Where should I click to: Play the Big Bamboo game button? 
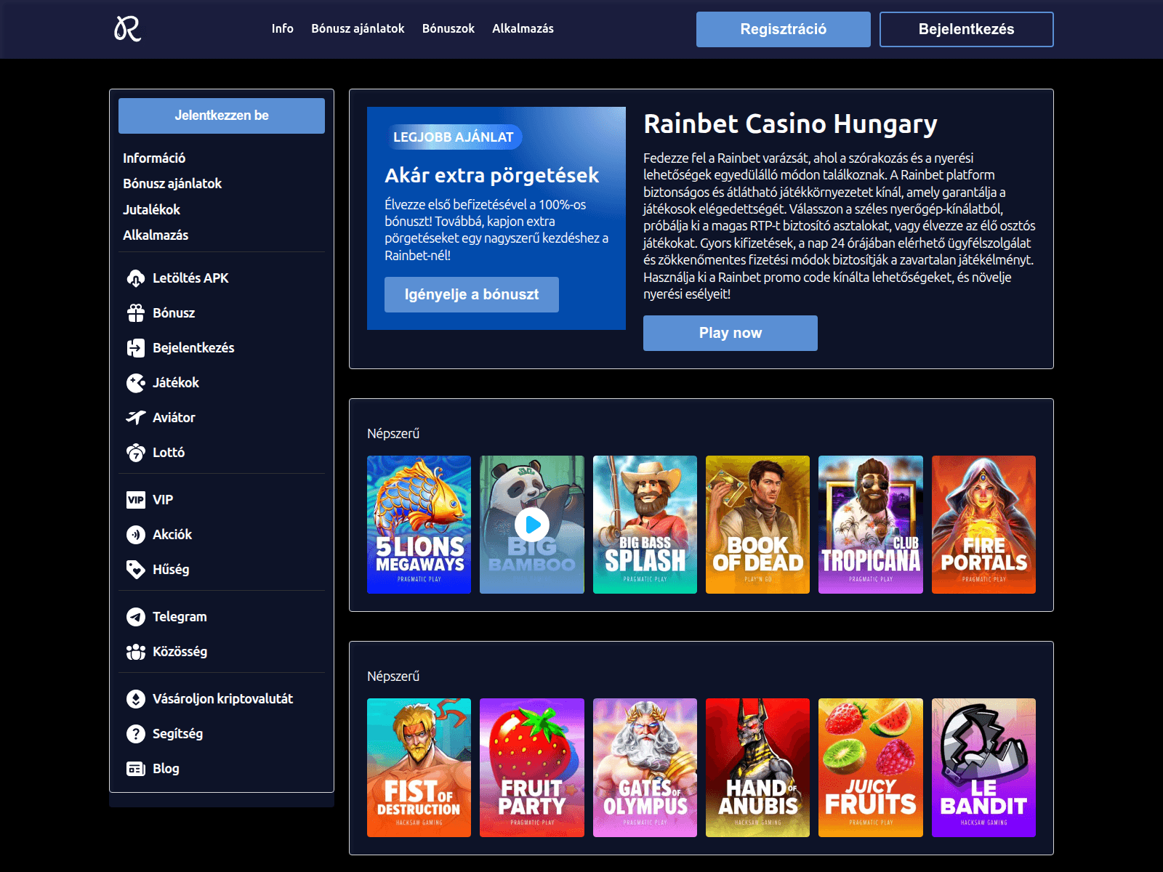[532, 524]
